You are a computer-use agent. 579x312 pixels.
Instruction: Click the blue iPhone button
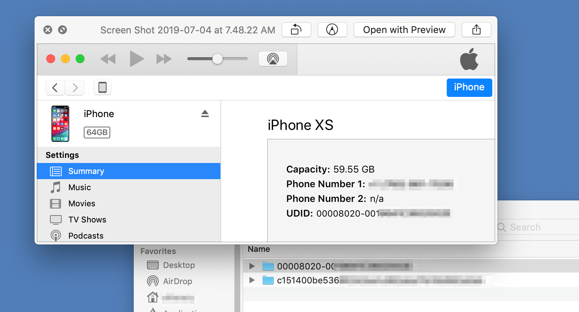(x=469, y=87)
